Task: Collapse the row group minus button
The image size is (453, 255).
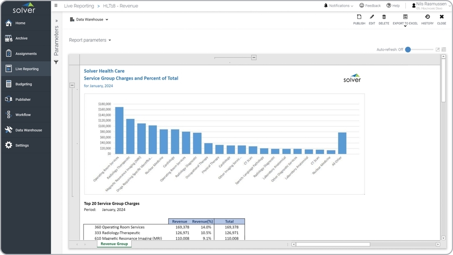Action: (x=72, y=85)
